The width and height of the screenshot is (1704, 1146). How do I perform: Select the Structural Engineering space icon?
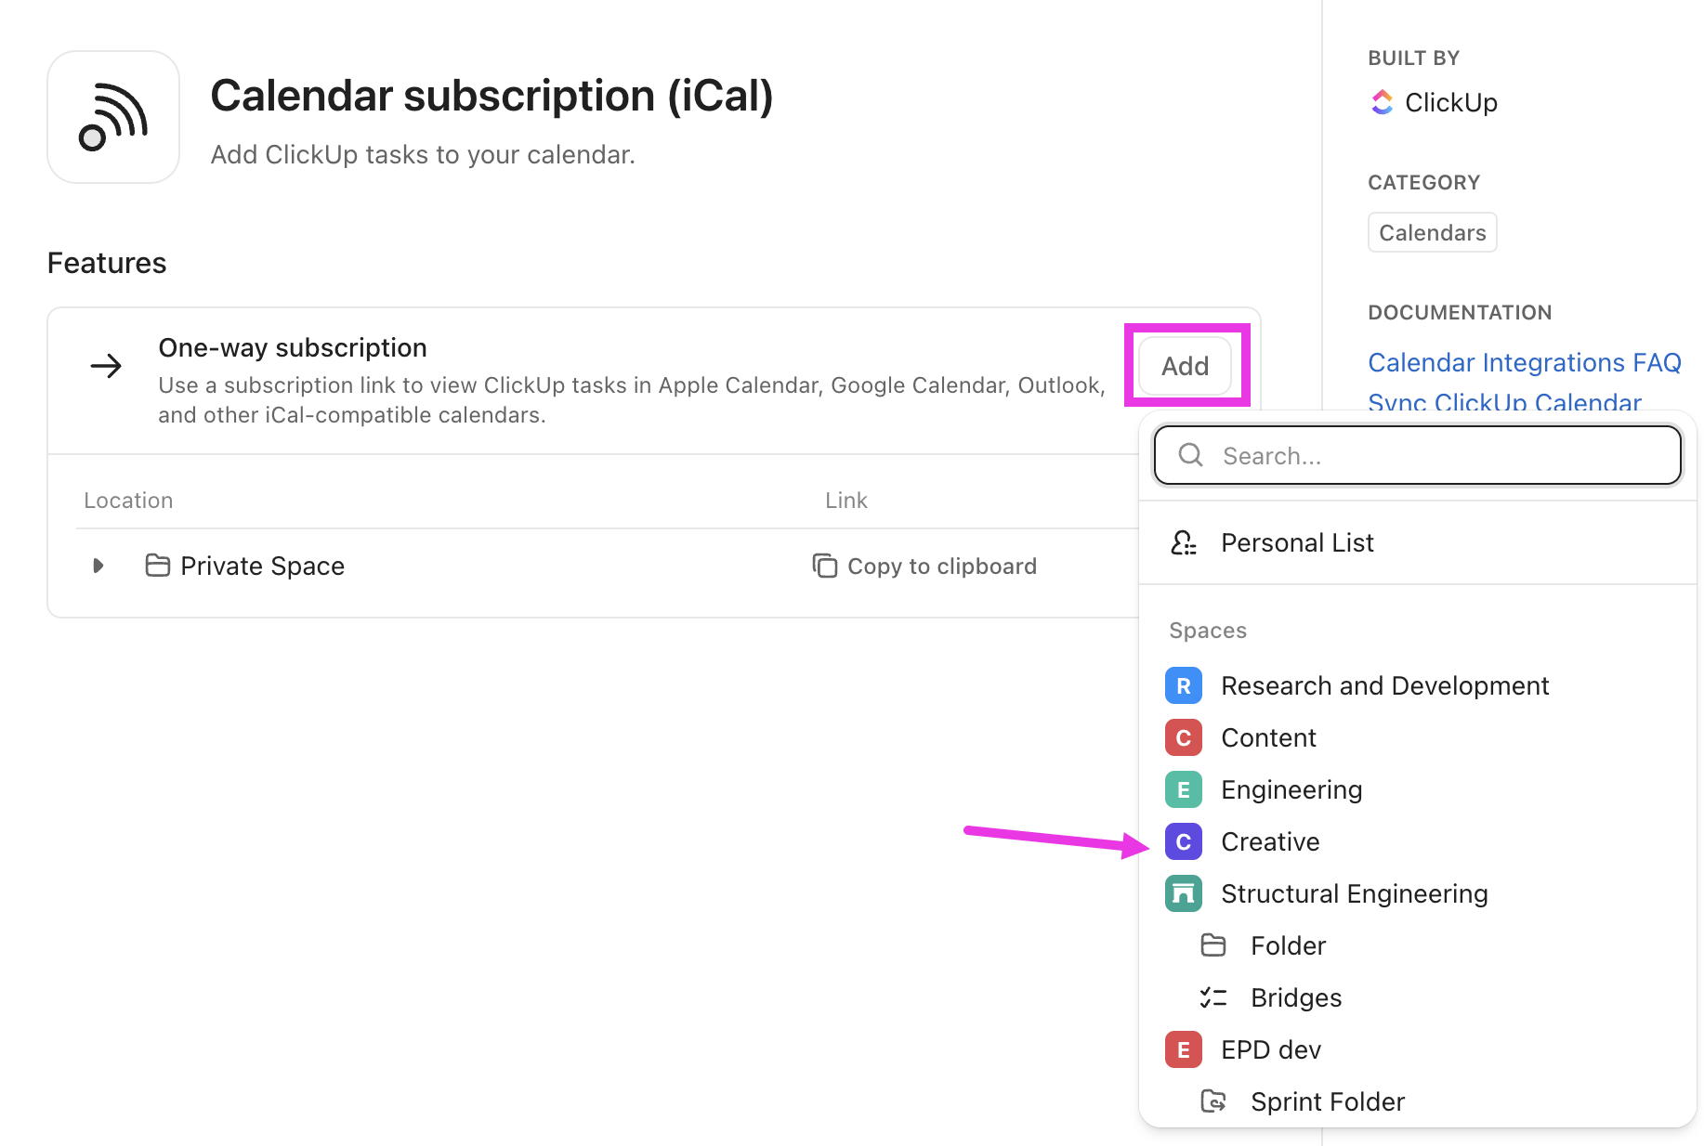pos(1184,893)
